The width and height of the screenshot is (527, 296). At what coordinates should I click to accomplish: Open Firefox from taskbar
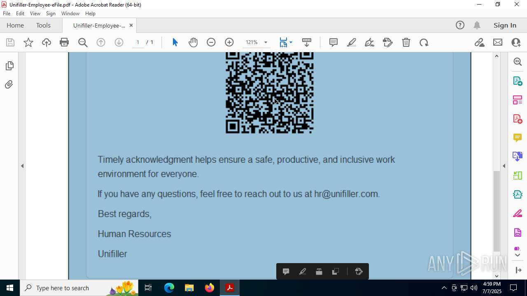pos(209,288)
